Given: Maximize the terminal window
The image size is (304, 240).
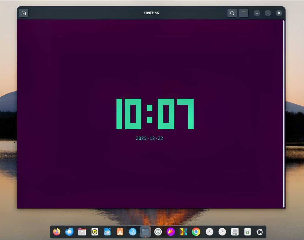Looking at the screenshot, I should point(268,13).
